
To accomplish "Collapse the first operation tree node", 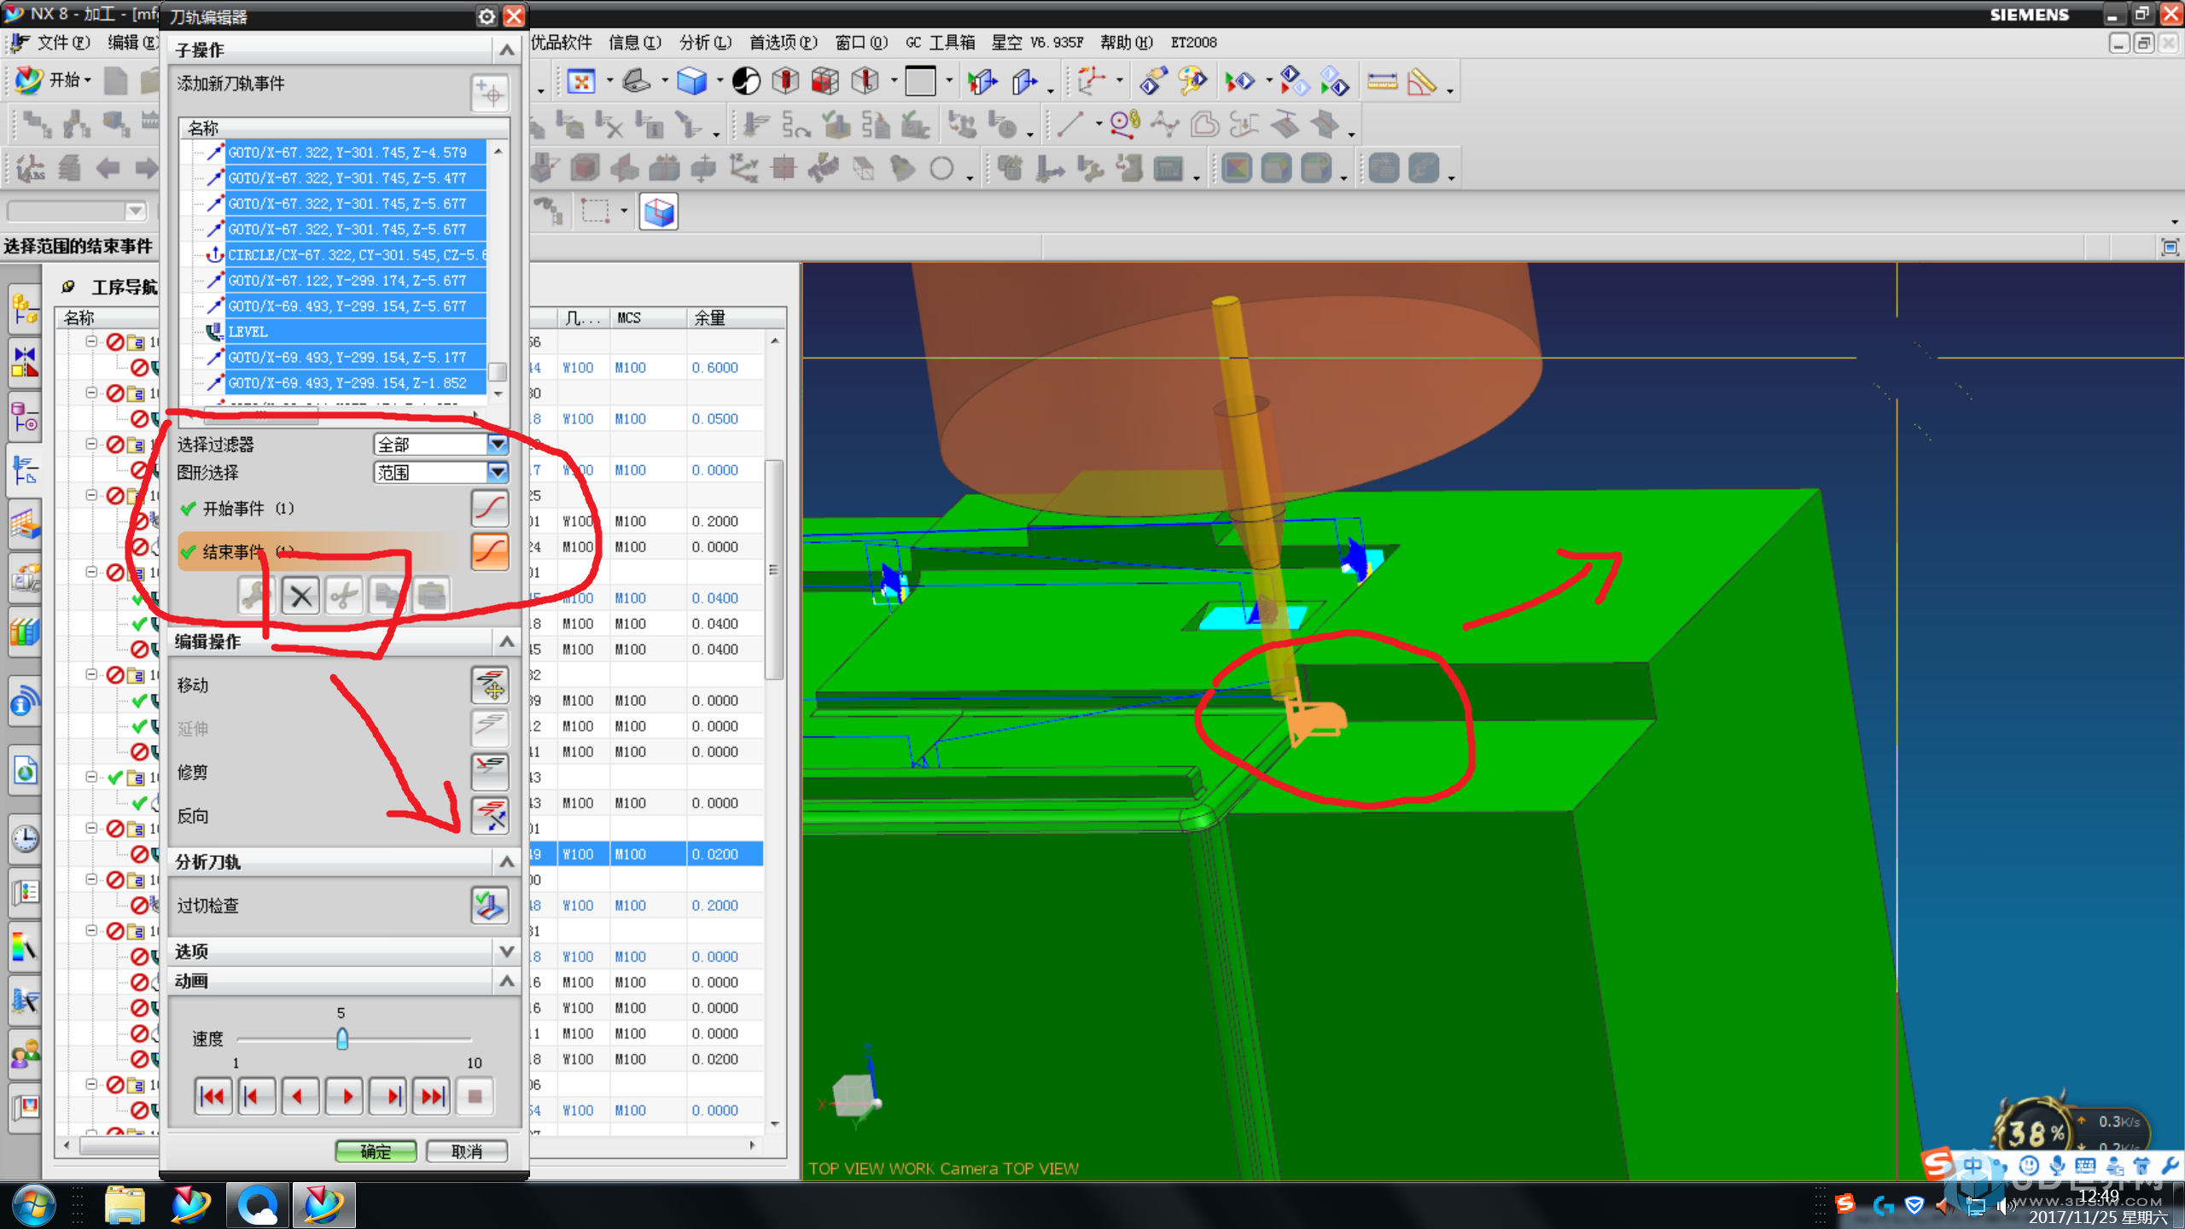I will (90, 341).
